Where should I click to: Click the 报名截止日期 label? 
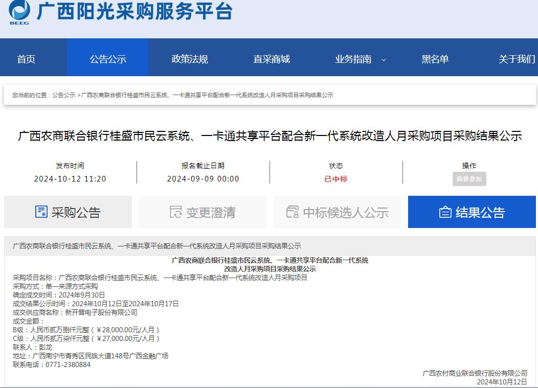pyautogui.click(x=203, y=166)
